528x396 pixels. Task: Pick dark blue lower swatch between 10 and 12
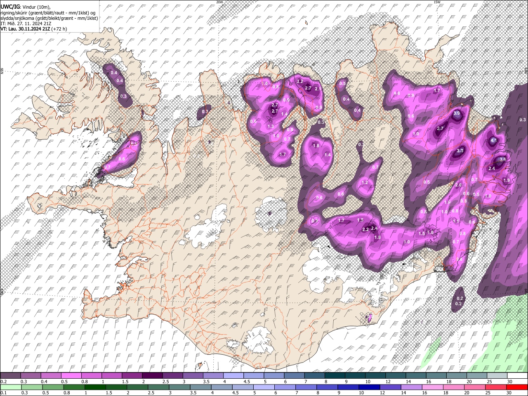pos(370,387)
